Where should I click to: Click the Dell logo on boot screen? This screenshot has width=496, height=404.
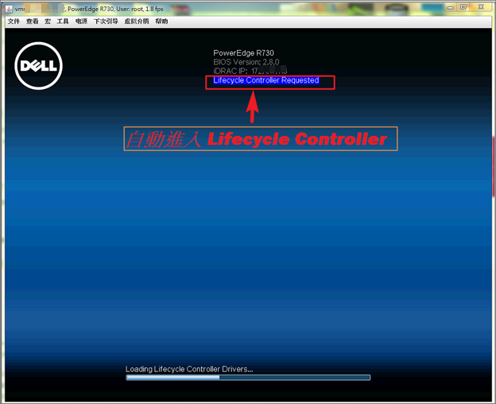[x=39, y=66]
